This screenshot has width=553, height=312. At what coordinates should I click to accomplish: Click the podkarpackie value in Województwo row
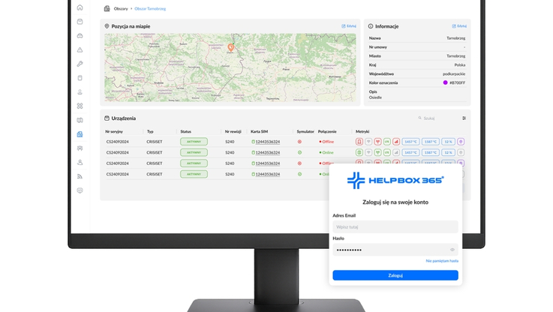point(454,73)
